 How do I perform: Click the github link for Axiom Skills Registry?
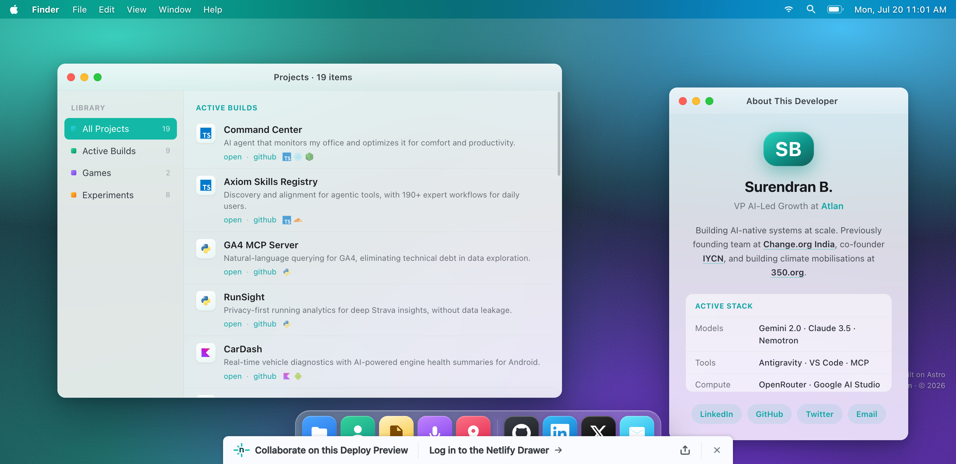tap(265, 220)
